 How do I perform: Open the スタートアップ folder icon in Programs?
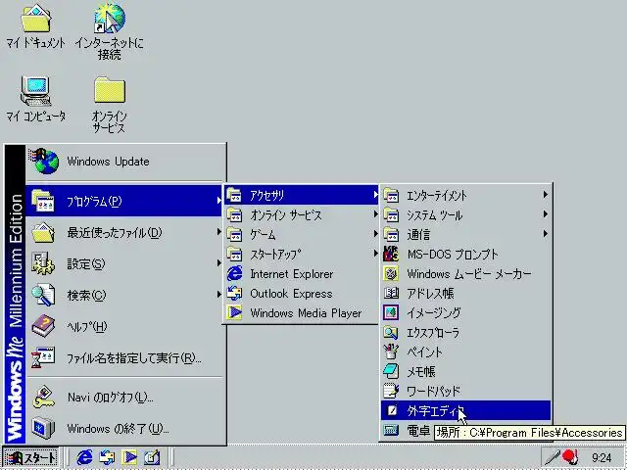235,254
